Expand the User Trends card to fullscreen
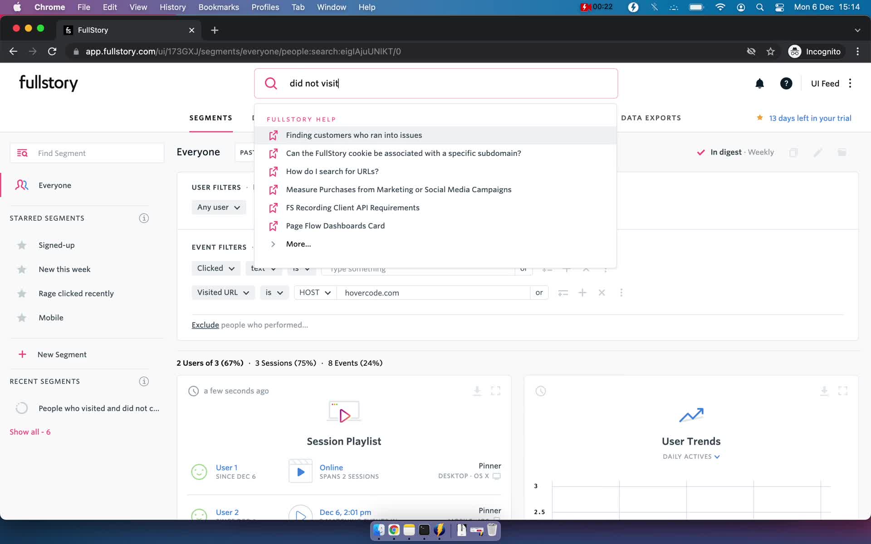The width and height of the screenshot is (871, 544). tap(843, 391)
